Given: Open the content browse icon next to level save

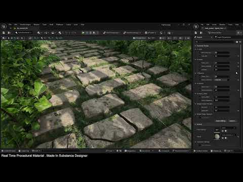Looking at the screenshot, I should pyautogui.click(x=9, y=33).
